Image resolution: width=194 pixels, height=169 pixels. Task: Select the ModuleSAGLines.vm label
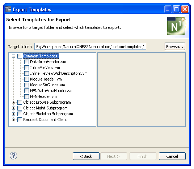click(47, 85)
